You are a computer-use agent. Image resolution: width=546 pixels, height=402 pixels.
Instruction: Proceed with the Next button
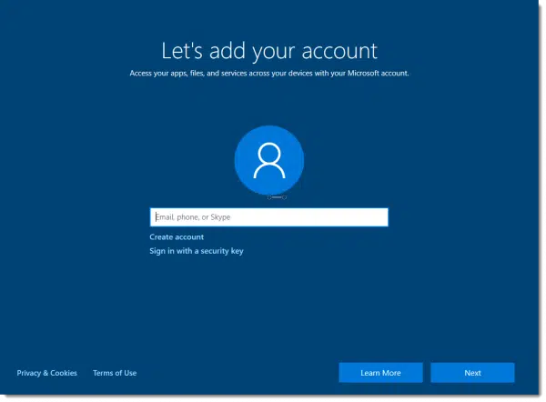click(472, 373)
